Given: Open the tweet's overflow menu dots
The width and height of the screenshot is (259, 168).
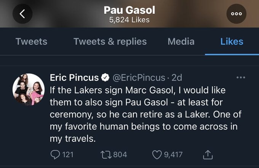Looking at the screenshot, I should [x=241, y=77].
